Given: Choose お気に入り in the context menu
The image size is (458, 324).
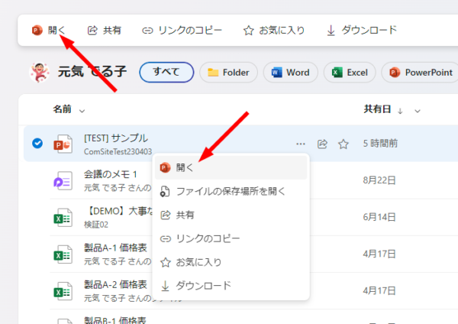Looking at the screenshot, I should [231, 262].
